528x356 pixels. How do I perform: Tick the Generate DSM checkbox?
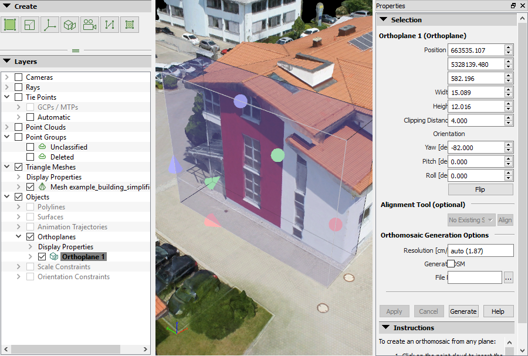pyautogui.click(x=451, y=263)
